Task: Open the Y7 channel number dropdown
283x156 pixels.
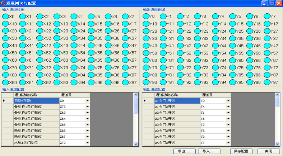Action: pos(228,143)
